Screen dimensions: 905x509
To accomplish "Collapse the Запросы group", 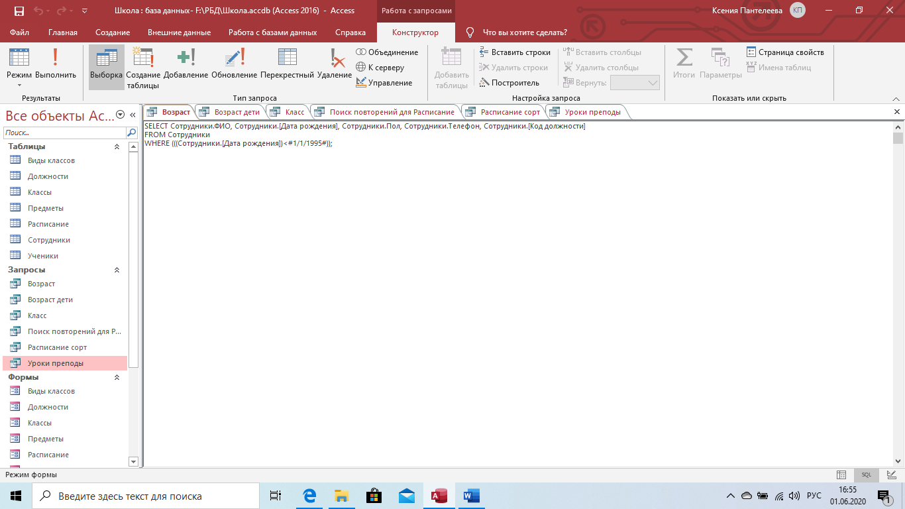I will [x=117, y=270].
